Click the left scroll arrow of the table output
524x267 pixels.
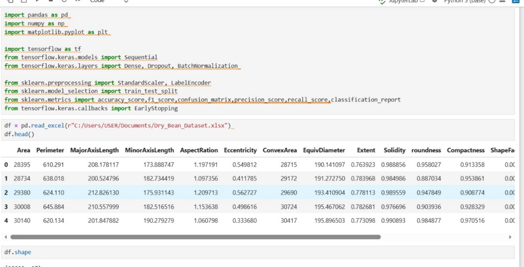point(5,237)
